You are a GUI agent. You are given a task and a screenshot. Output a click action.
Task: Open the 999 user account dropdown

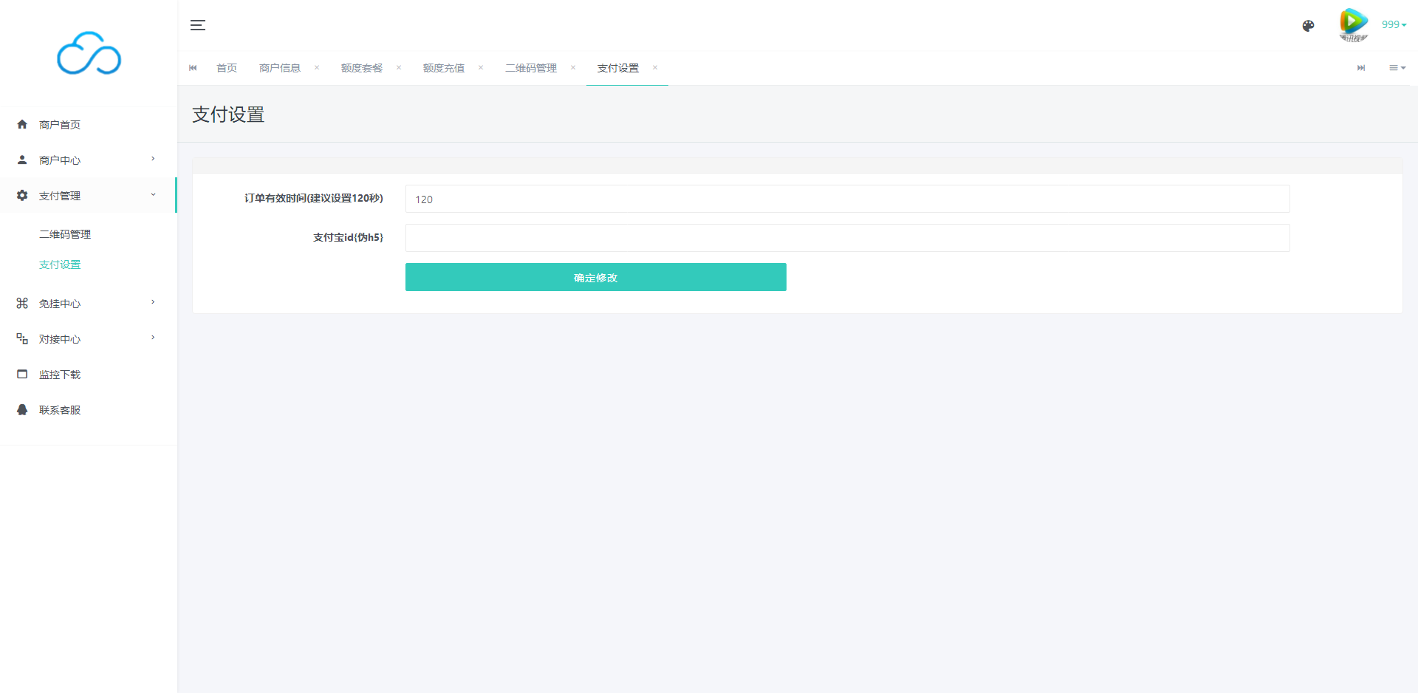1394,24
